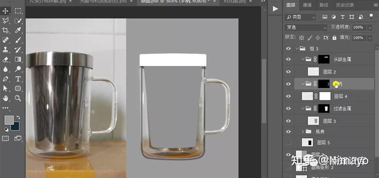This screenshot has height=178, width=379.
Task: Pick the background color swatch
Action: [x=16, y=127]
